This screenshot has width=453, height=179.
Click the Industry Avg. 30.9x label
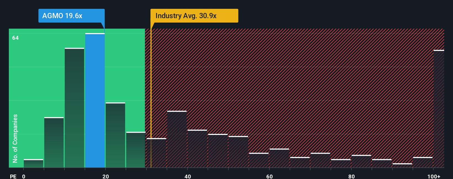click(x=194, y=16)
